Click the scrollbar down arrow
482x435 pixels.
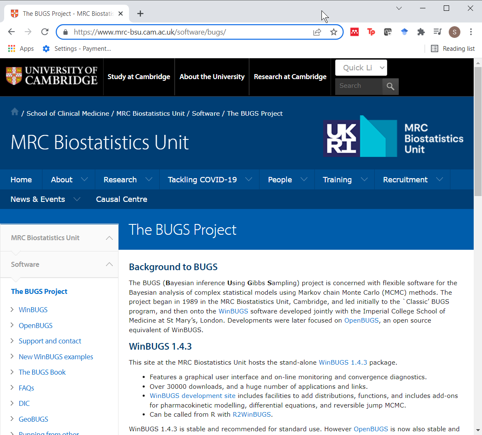pyautogui.click(x=478, y=430)
